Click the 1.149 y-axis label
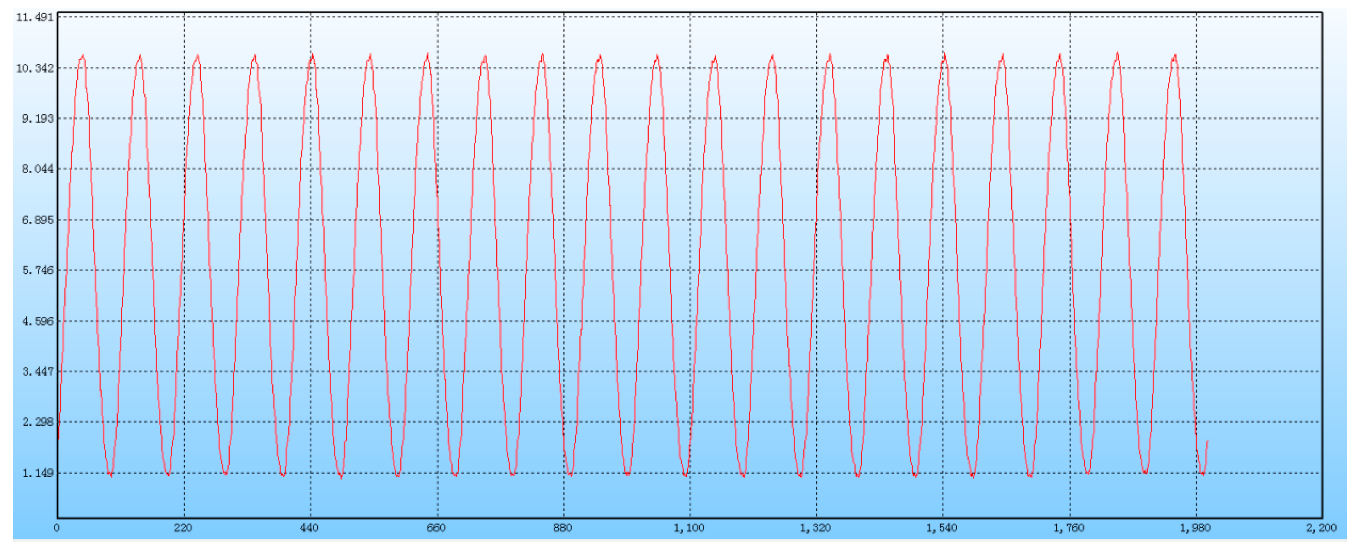This screenshot has width=1356, height=548. [x=37, y=473]
